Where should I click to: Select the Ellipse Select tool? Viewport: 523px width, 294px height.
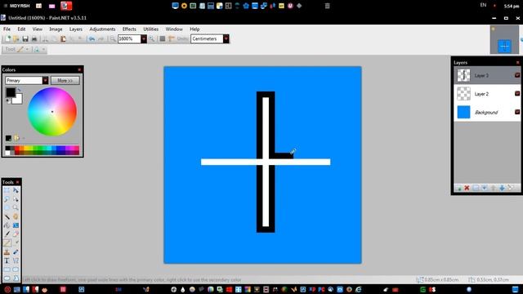tap(7, 207)
